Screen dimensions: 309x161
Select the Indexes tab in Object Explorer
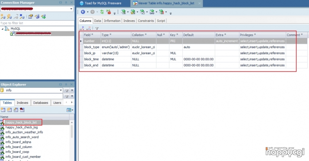[22, 103]
